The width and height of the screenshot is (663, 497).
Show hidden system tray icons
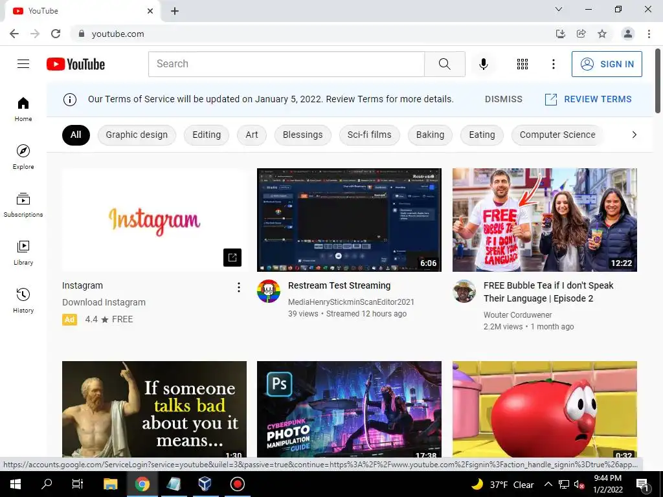pos(548,484)
